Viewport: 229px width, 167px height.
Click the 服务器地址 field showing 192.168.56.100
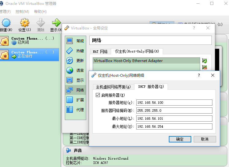pos(174,103)
